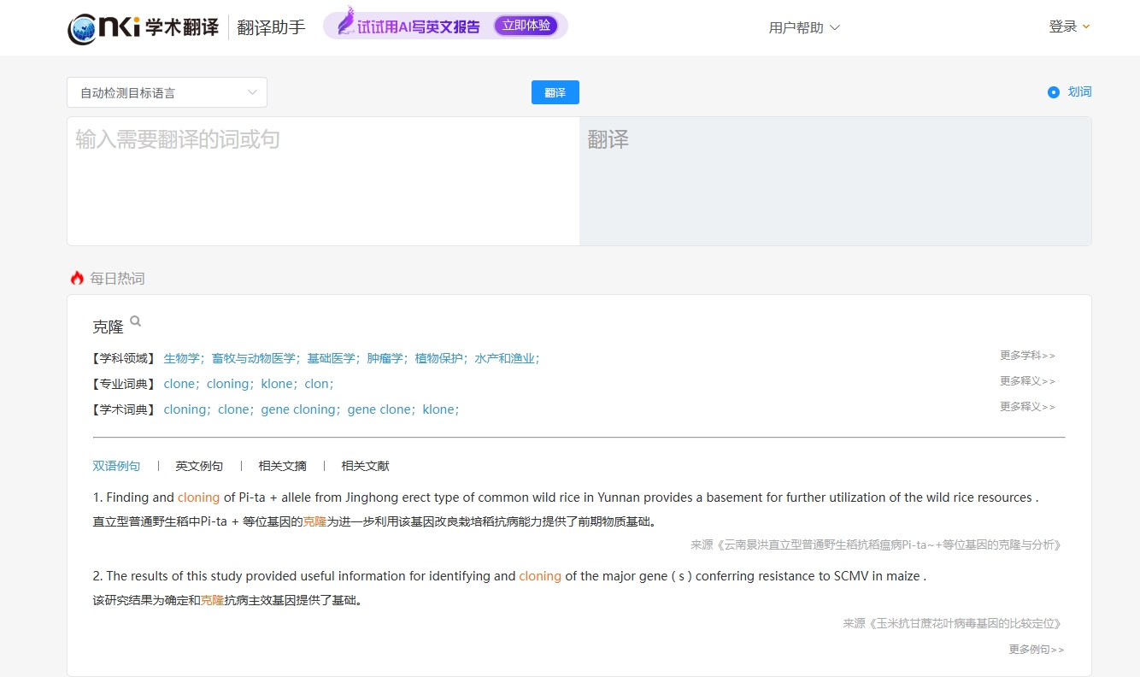The image size is (1140, 677).
Task: Click gene cloning in 学术词典 row
Action: click(298, 409)
